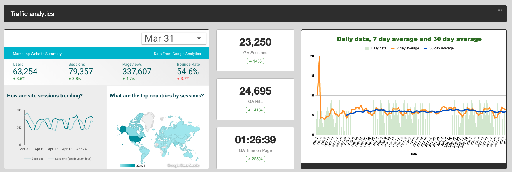Click the Daily data legend swatch
Viewport: 512px width, 172px height.
pos(367,48)
